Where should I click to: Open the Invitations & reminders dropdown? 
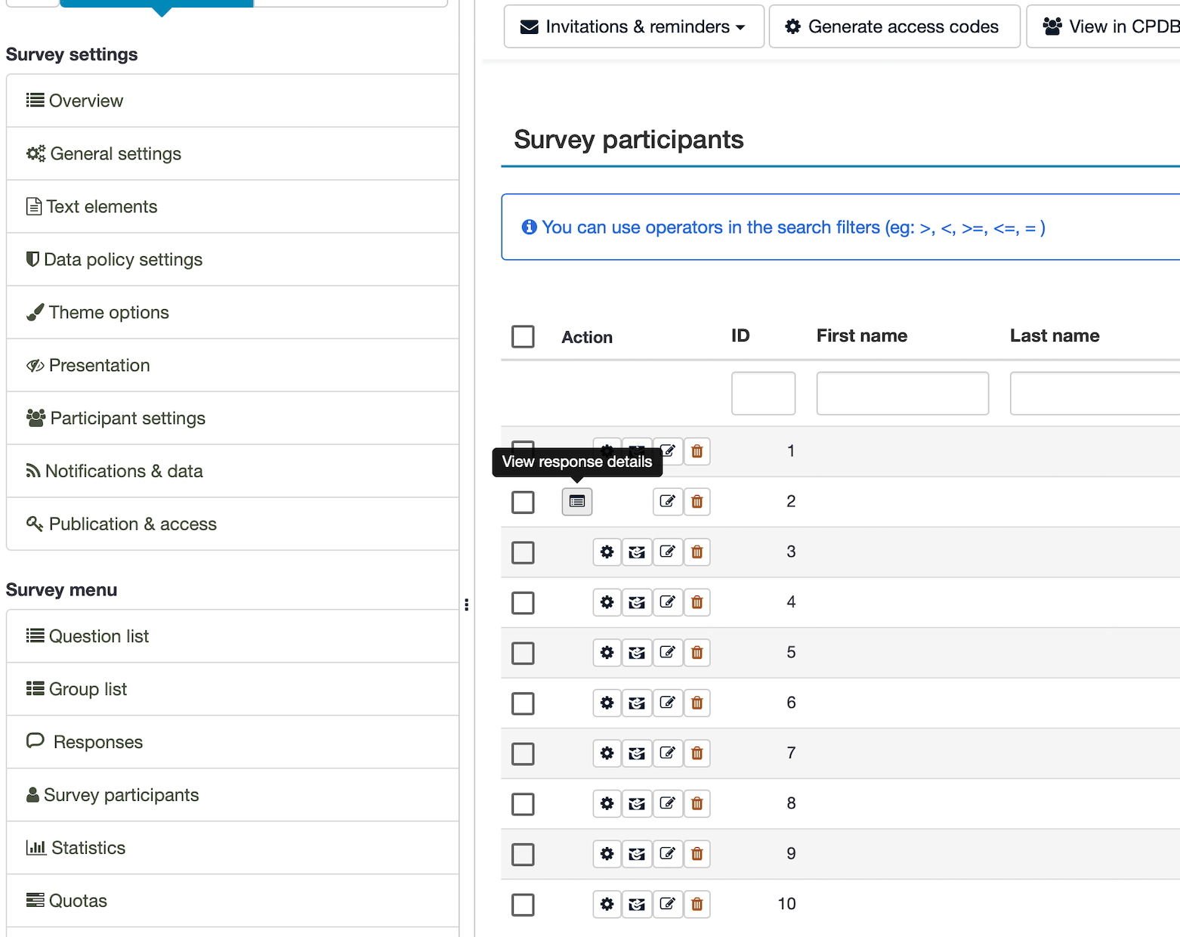coord(633,27)
